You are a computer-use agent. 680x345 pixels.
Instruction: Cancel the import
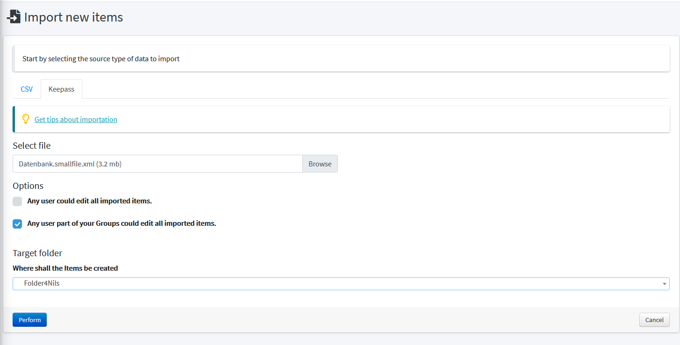pyautogui.click(x=654, y=320)
